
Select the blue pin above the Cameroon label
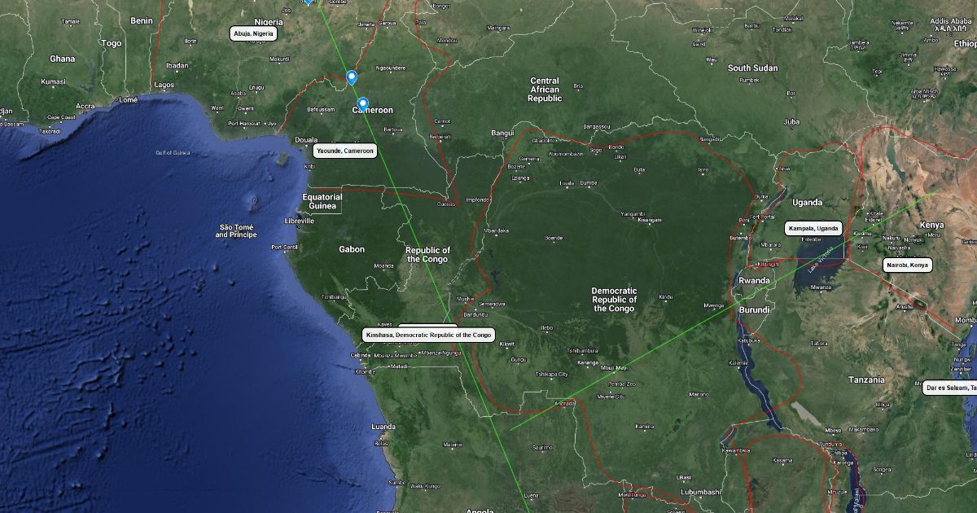[x=363, y=104]
